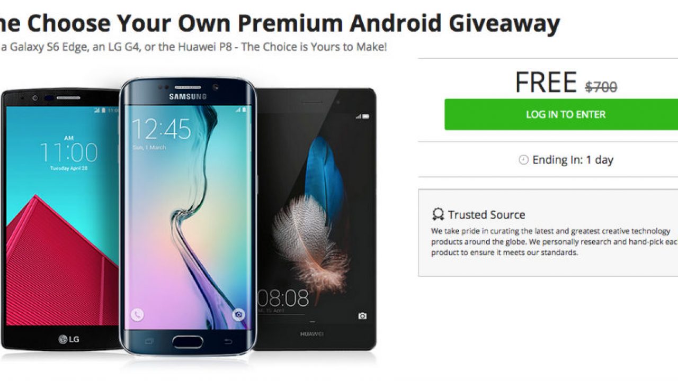Click the Ending In: 1 day text
Image resolution: width=678 pixels, height=381 pixels.
click(573, 160)
